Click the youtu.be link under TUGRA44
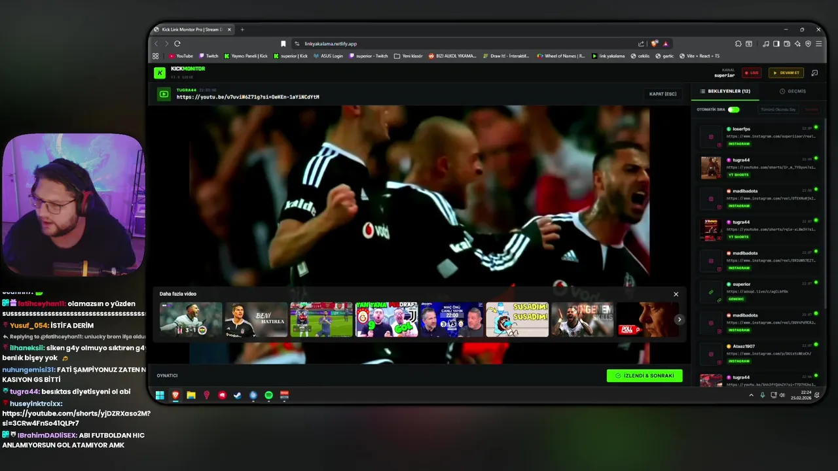Screen dimensions: 838x471 247,97
